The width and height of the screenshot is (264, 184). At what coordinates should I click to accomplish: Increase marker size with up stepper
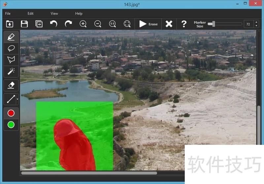coord(257,22)
